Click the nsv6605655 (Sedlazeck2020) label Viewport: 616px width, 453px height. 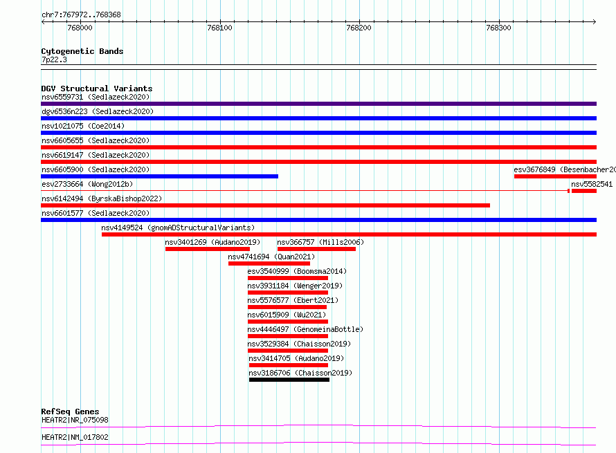pos(96,140)
